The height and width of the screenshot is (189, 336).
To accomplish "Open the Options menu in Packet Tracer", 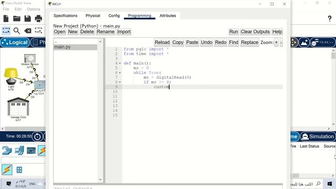I will coord(34,9).
